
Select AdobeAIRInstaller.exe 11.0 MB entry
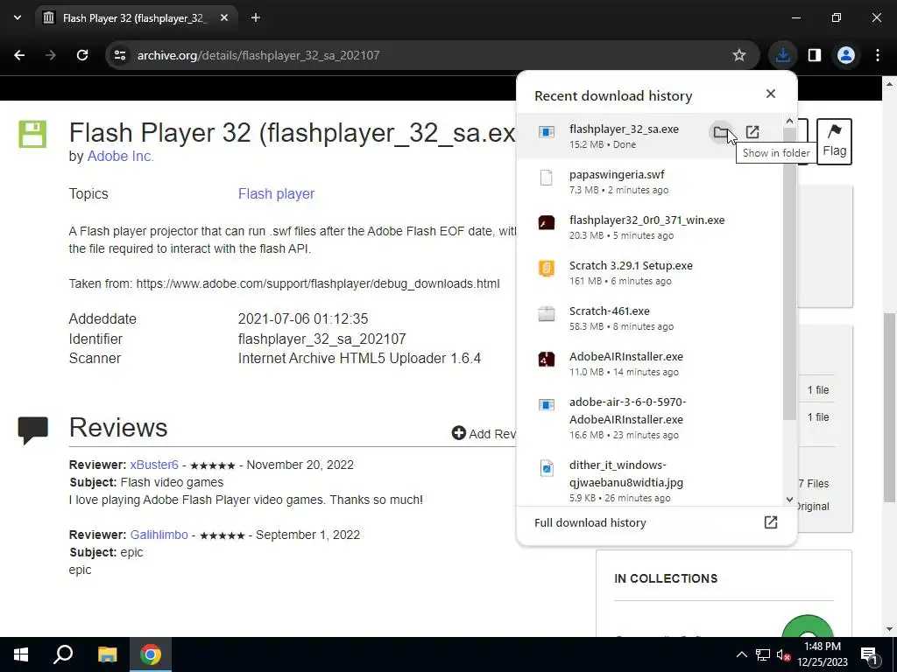click(649, 364)
